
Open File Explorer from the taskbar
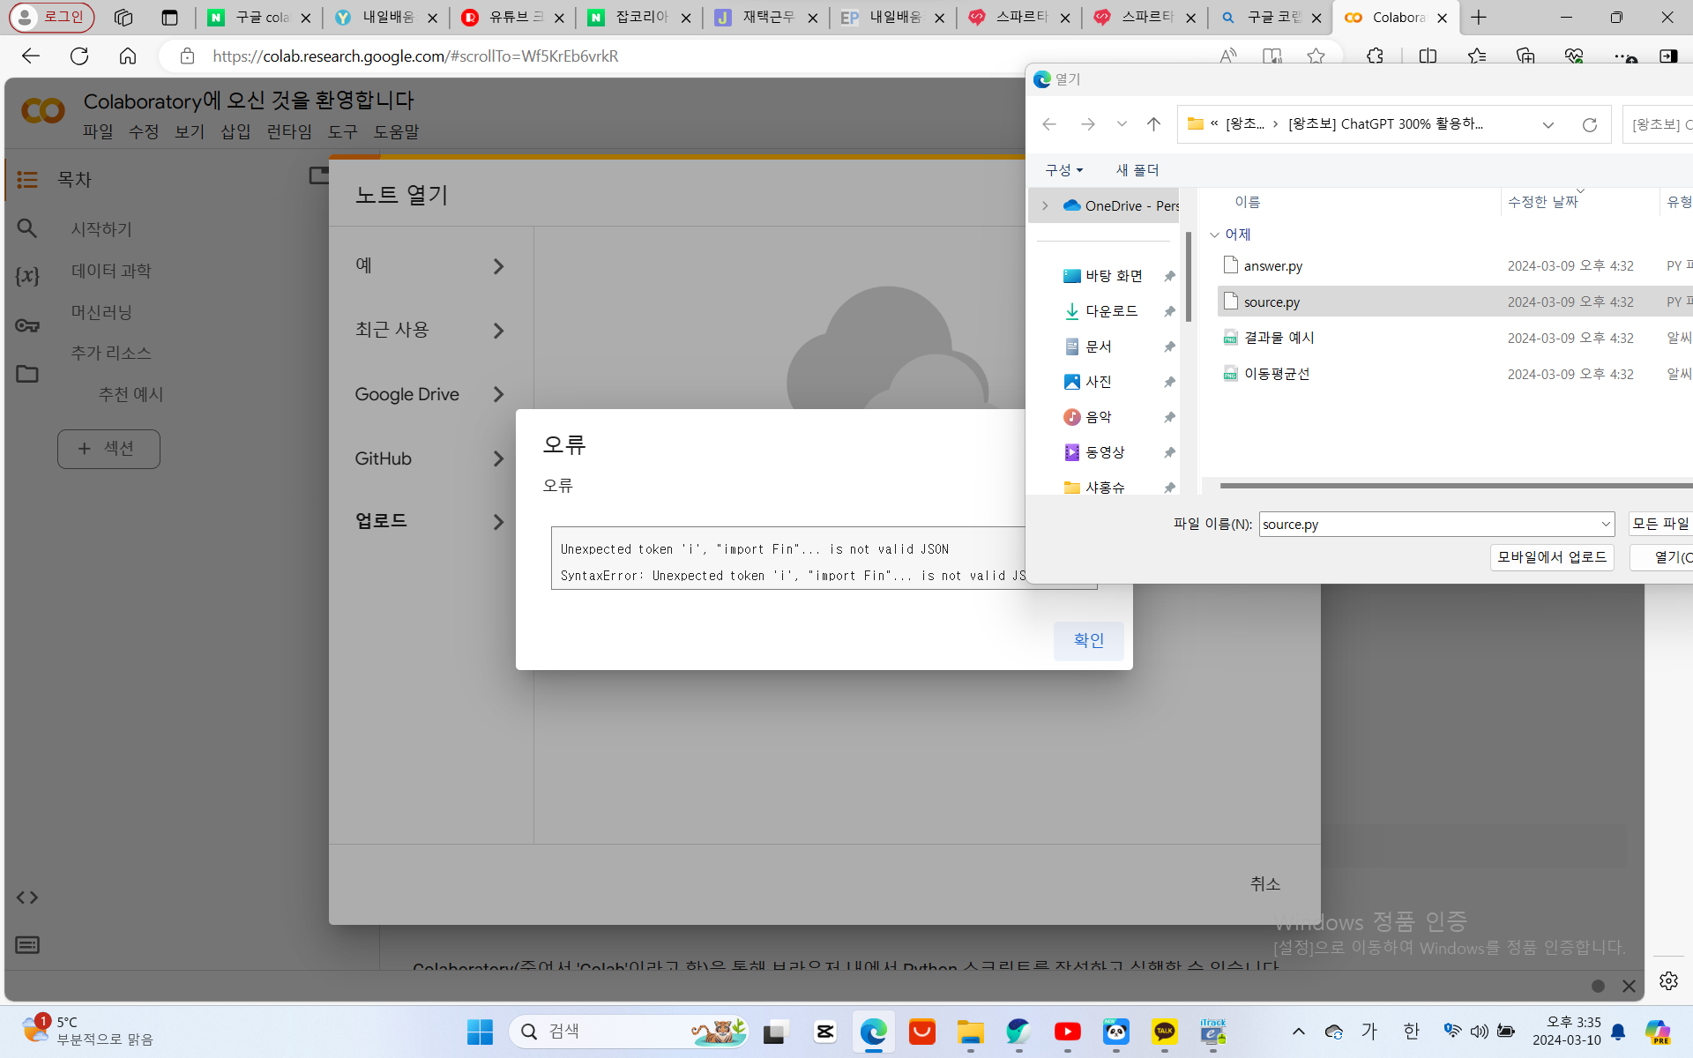970,1032
